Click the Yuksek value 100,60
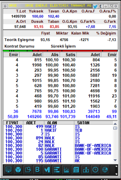This screenshot has width=121, height=180. coord(38,17)
